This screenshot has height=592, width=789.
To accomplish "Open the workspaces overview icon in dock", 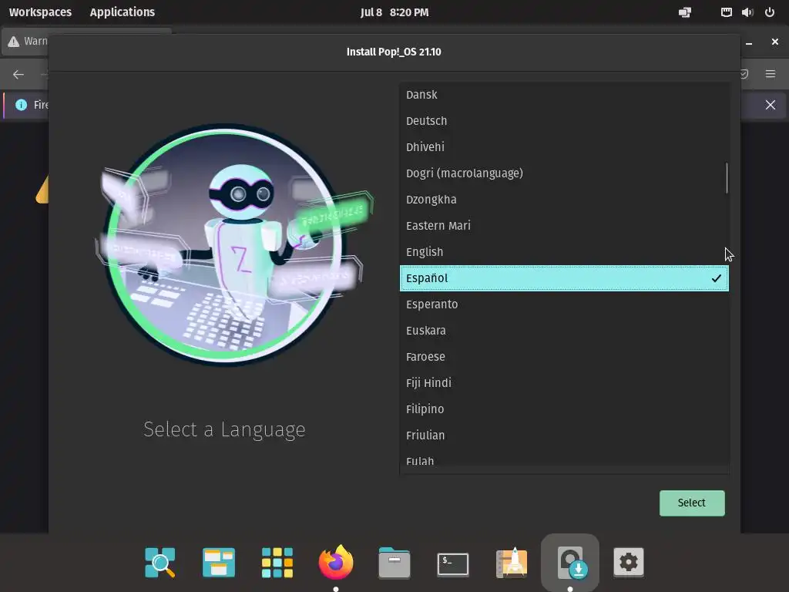I will (218, 562).
